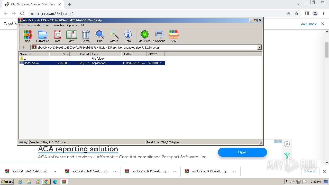The image size is (329, 185).
Task: Click Show all downloads button
Action: [x=310, y=171]
